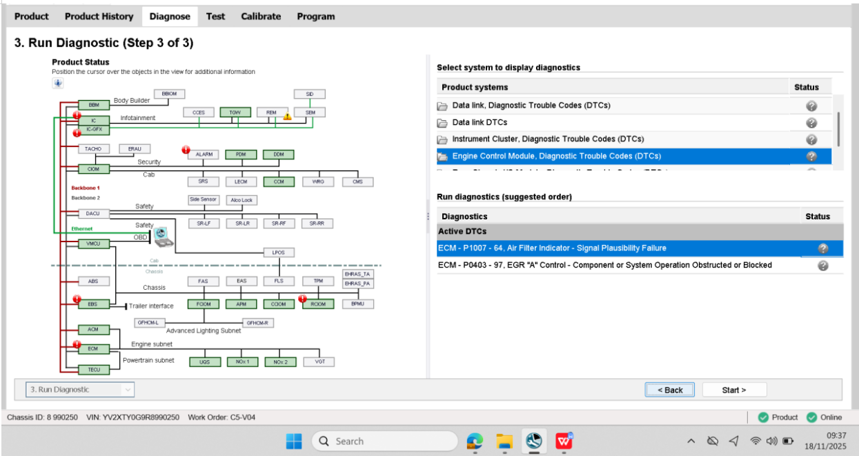
Task: Open WPS Office from the taskbar
Action: pos(564,440)
